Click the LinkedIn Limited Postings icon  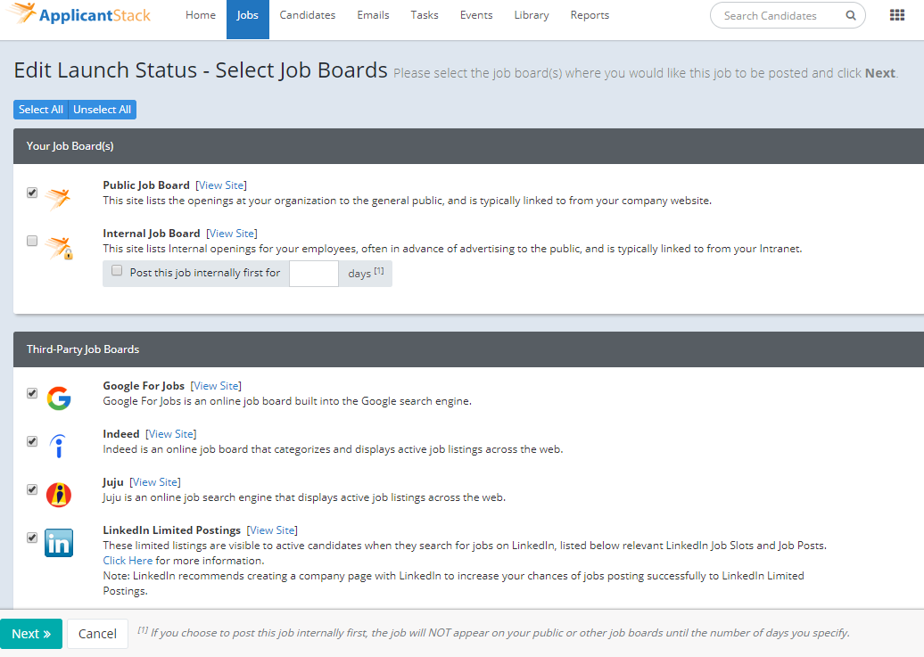[59, 543]
